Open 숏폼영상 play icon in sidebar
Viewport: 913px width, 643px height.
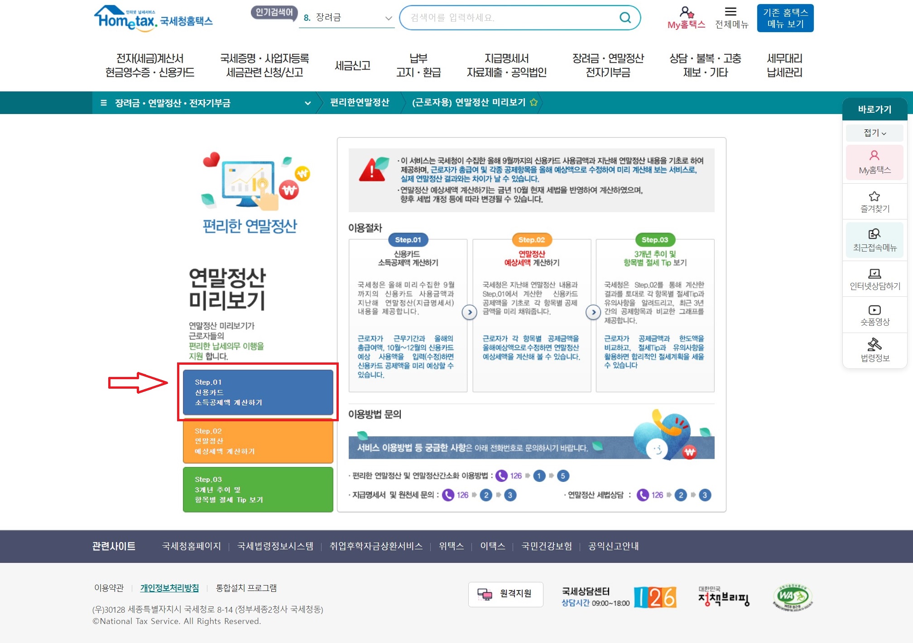pos(874,310)
